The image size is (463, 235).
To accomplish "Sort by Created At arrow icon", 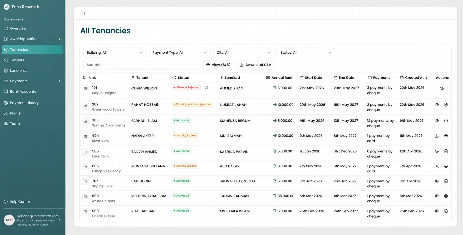I will pos(426,78).
